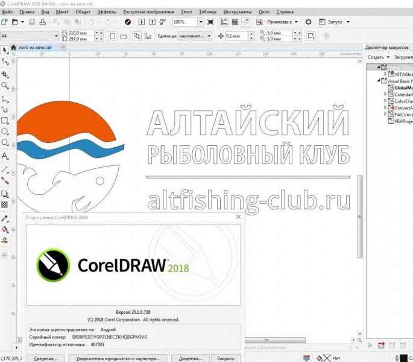Image resolution: width=413 pixels, height=362 pixels.
Task: Click Загрузить in macro manager
Action: [x=403, y=57]
